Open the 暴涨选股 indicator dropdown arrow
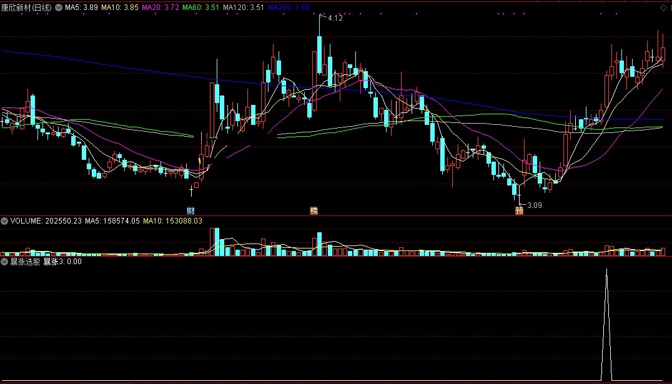Screen dimensions: 672x384 point(4,262)
